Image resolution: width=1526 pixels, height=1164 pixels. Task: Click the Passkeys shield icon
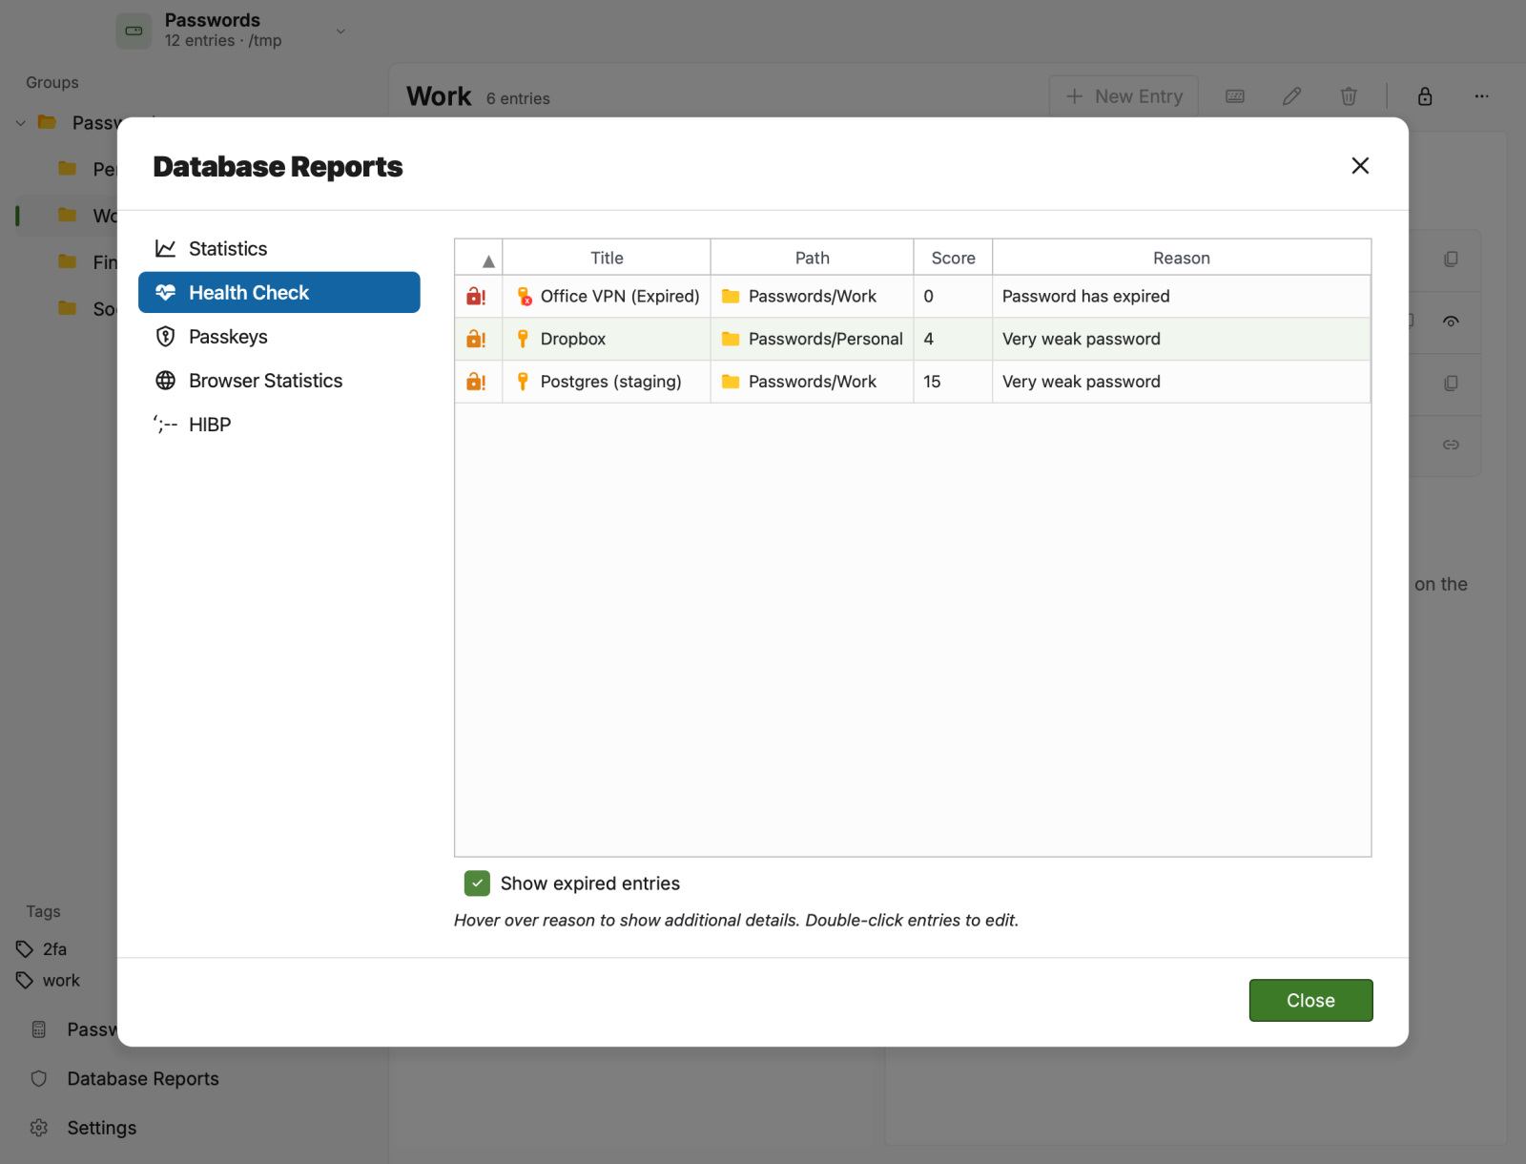click(x=165, y=336)
